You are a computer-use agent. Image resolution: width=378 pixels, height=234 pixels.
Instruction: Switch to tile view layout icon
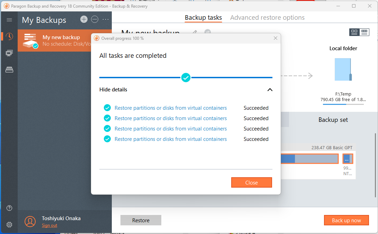(x=354, y=32)
